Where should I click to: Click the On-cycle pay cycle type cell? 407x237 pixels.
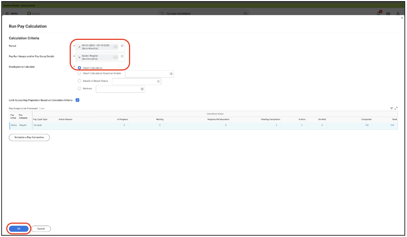click(38, 125)
